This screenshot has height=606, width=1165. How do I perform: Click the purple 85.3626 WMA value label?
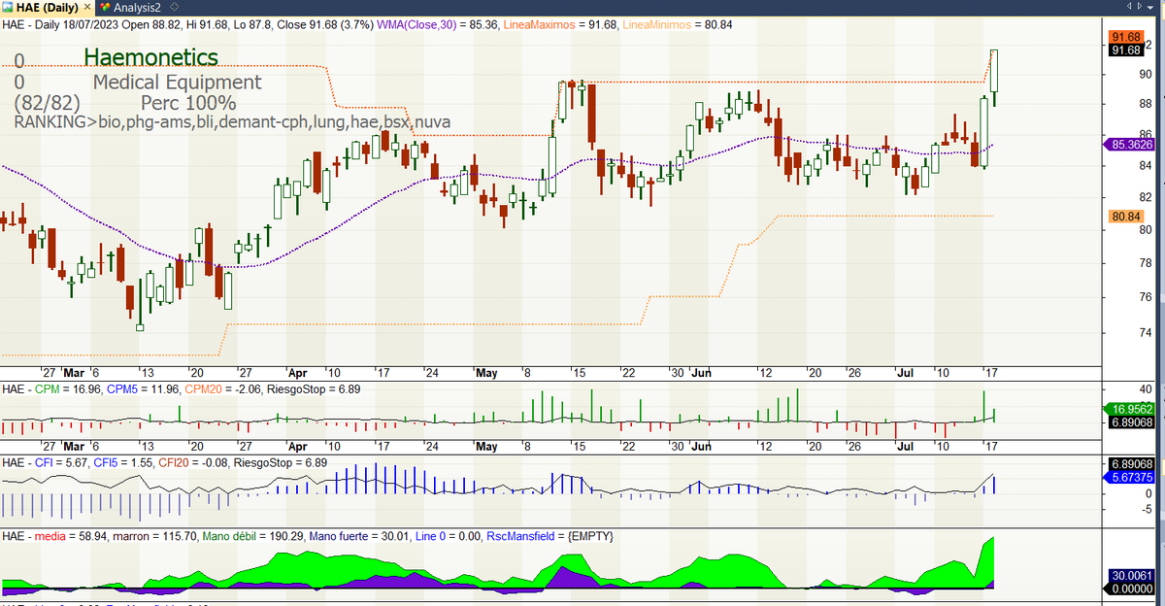pos(1130,145)
